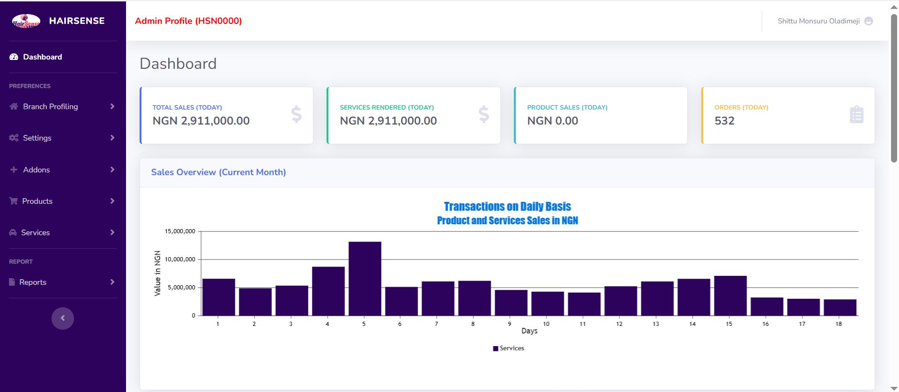The width and height of the screenshot is (899, 392).
Task: Expand the Reports submenu chevron
Action: 112,282
